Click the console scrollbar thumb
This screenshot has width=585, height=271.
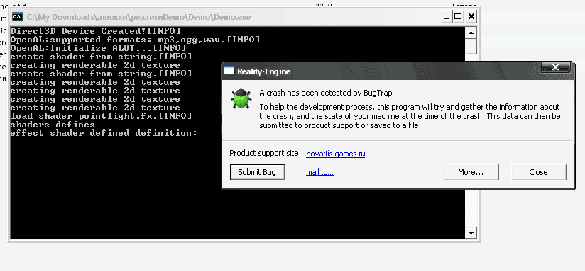tap(471, 46)
